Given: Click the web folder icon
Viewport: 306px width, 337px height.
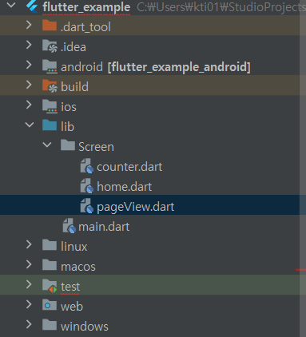Looking at the screenshot, I should tap(50, 305).
